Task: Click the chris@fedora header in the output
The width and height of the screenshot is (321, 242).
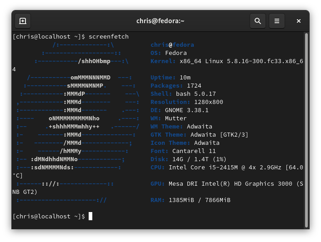Action: click(172, 45)
